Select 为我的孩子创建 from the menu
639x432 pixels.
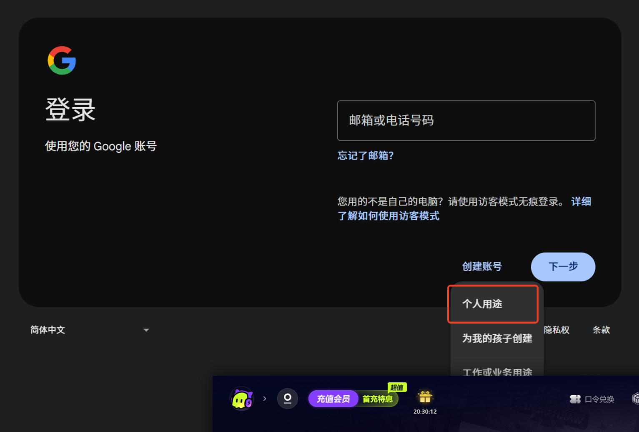coord(497,338)
